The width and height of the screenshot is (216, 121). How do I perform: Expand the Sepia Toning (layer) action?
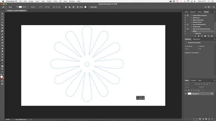click(x=191, y=20)
